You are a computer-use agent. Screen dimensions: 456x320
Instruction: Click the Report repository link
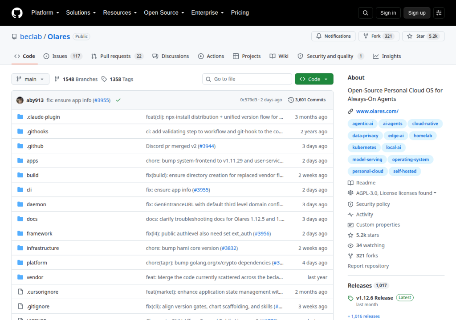(368, 266)
